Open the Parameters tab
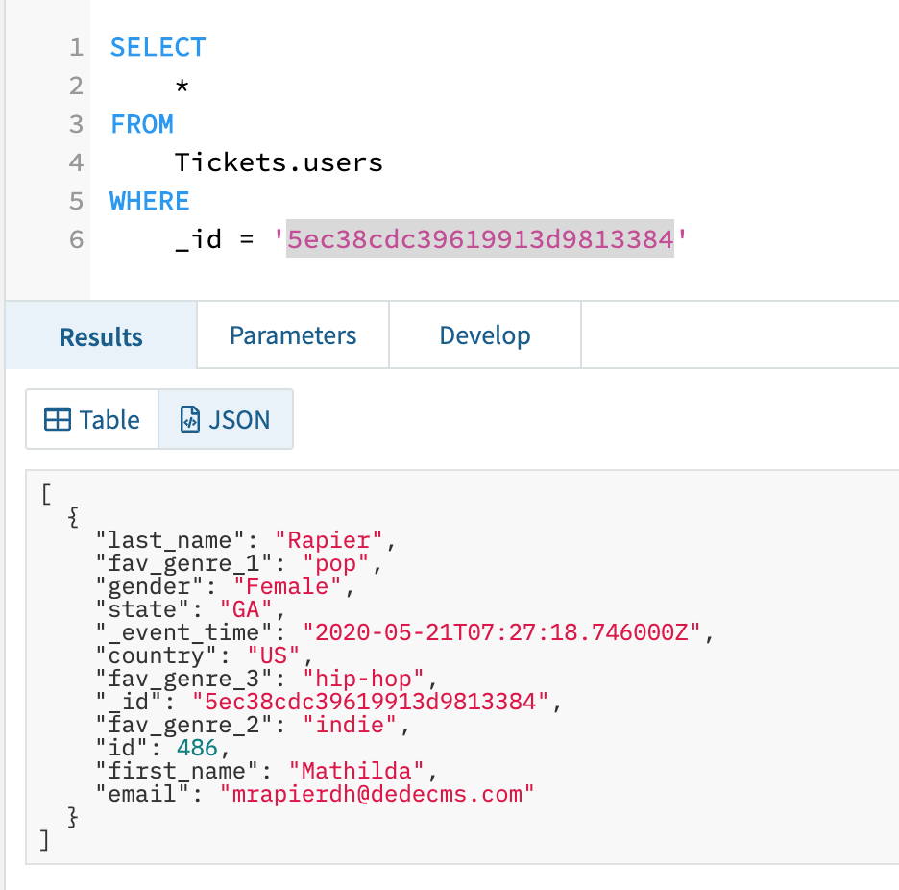The height and width of the screenshot is (890, 899). tap(292, 334)
